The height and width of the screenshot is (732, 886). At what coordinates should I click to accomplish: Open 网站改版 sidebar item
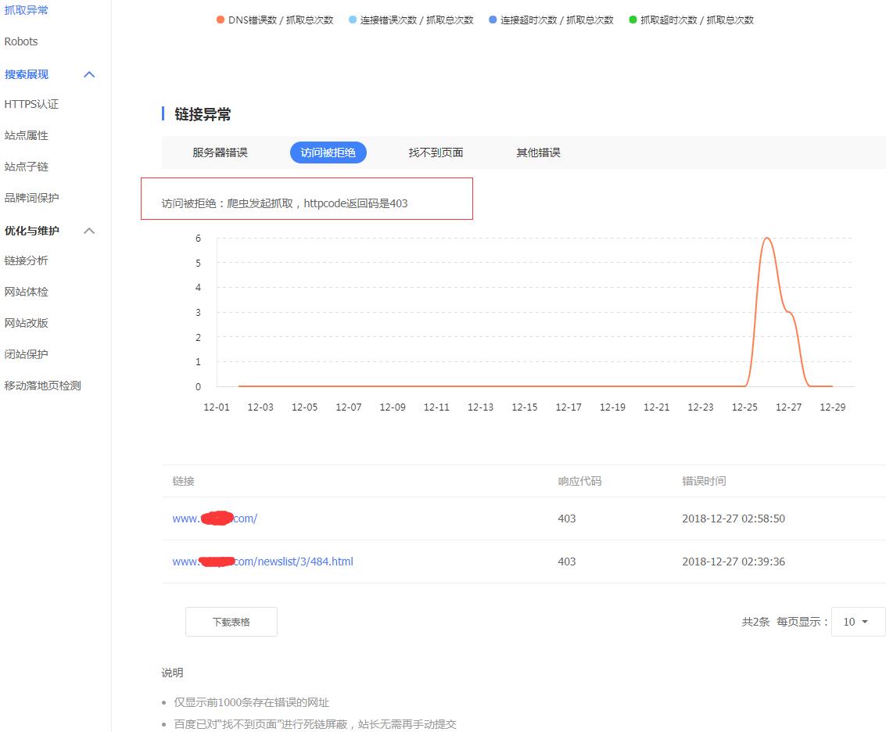click(x=26, y=323)
